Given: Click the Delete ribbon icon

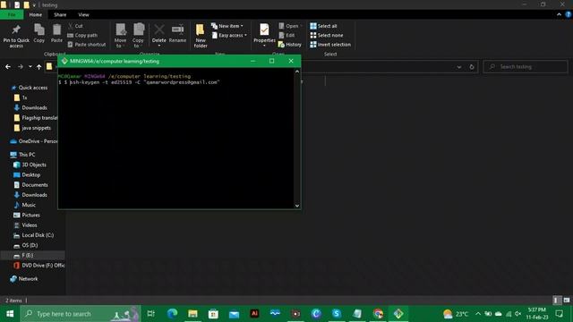Looking at the screenshot, I should pos(159,34).
